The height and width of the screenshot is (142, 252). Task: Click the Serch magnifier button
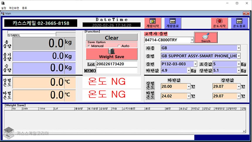pos(206,37)
